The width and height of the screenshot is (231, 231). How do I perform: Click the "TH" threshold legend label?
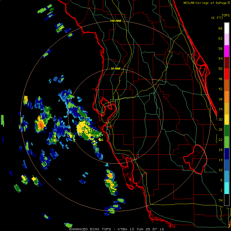(x=220, y=200)
